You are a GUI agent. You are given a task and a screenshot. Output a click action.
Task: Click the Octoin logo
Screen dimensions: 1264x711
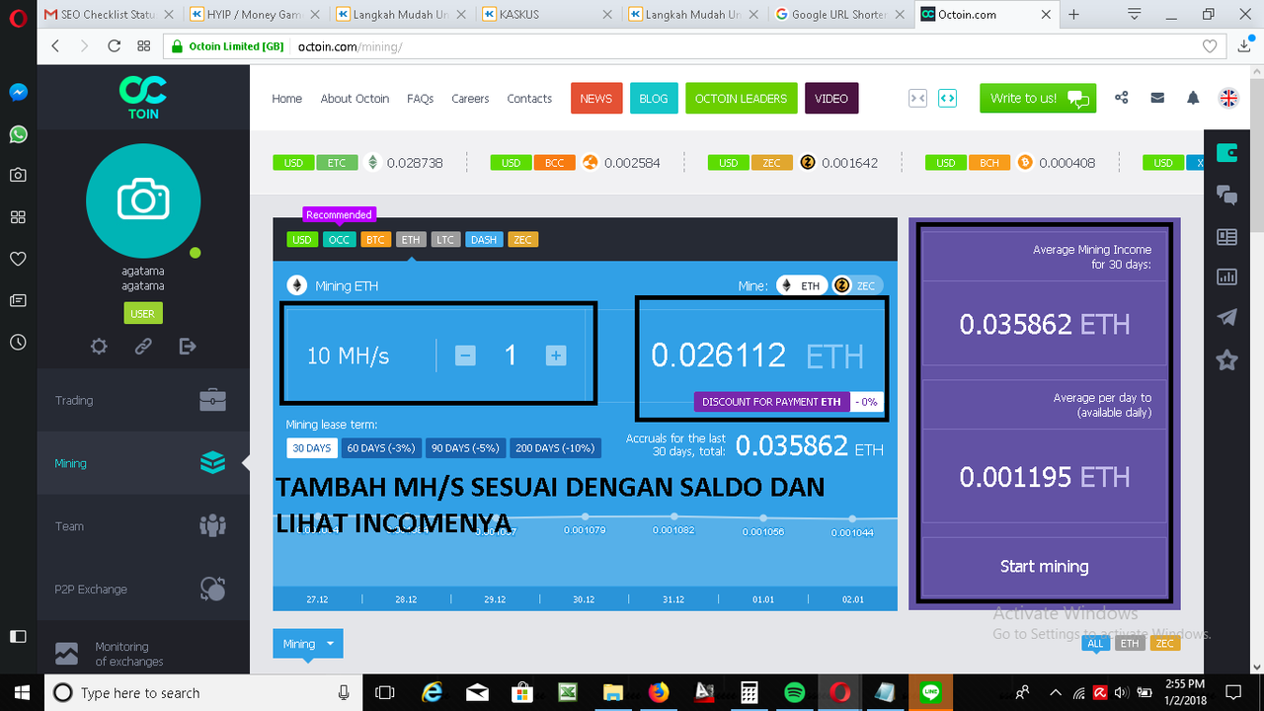point(143,99)
